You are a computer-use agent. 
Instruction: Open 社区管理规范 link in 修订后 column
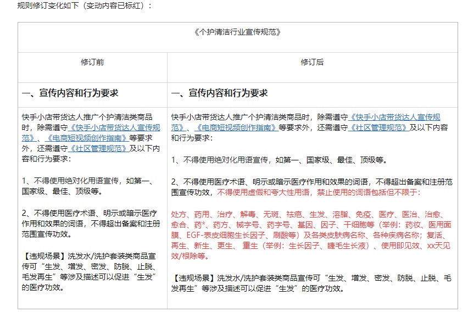pyautogui.click(x=379, y=127)
